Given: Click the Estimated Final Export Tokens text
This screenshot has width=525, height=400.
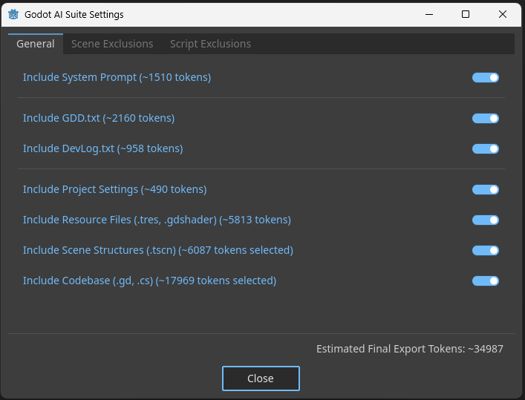Looking at the screenshot, I should (x=409, y=349).
